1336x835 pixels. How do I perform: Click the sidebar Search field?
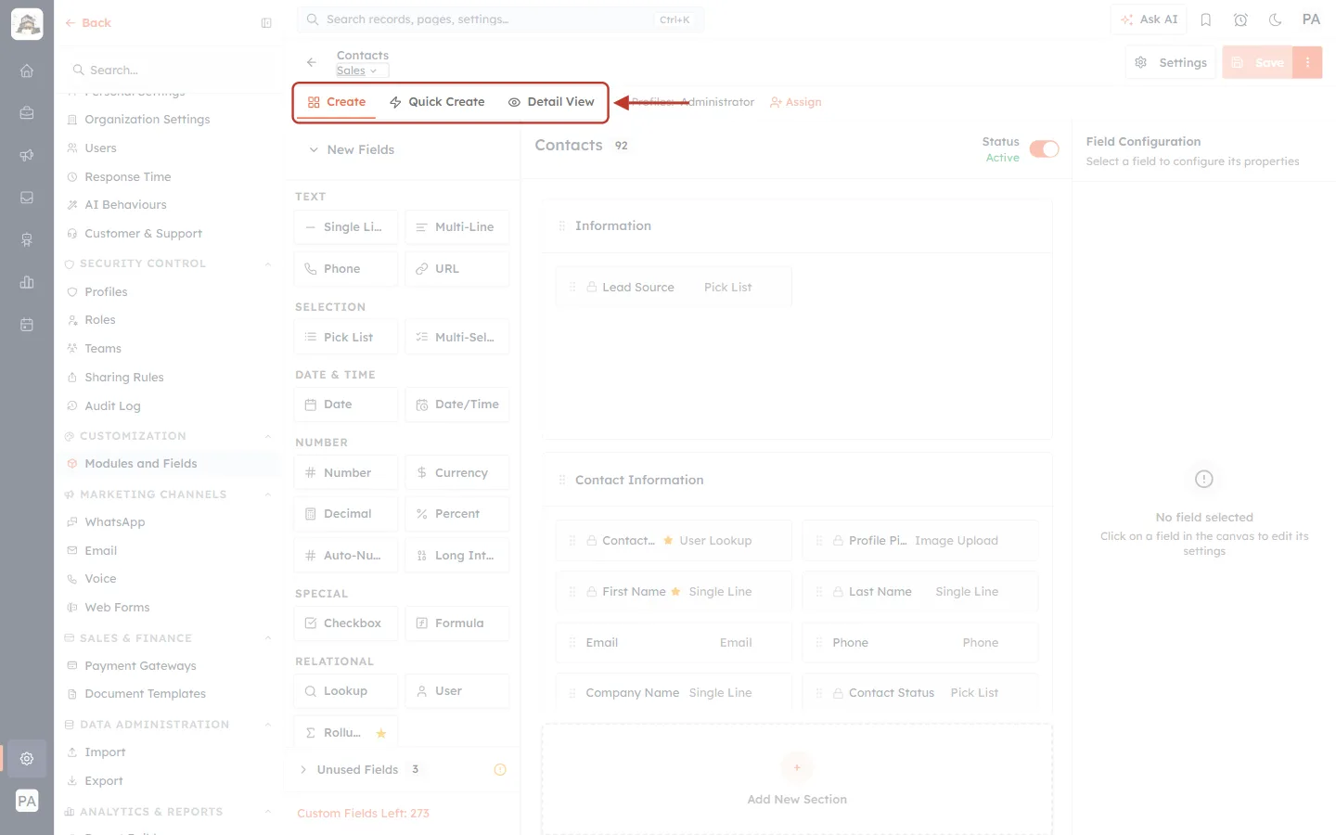point(169,70)
